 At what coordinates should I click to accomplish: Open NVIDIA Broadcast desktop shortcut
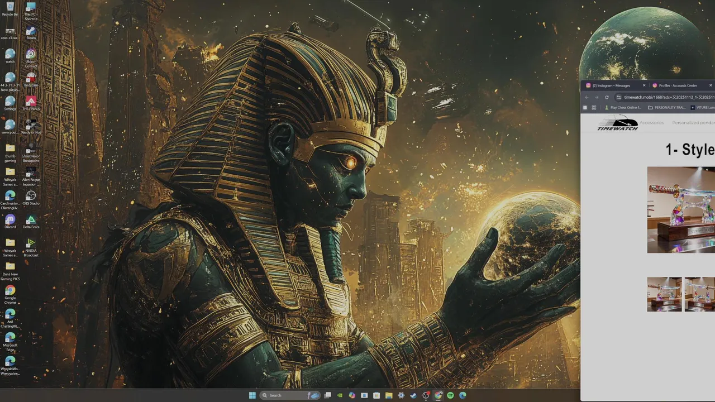click(31, 248)
